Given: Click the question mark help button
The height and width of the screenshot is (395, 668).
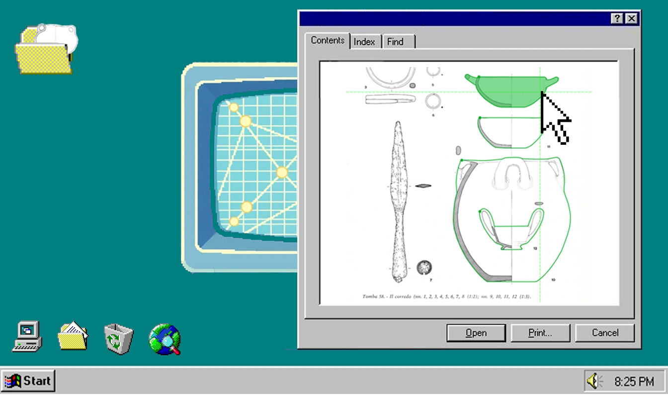Looking at the screenshot, I should point(617,19).
